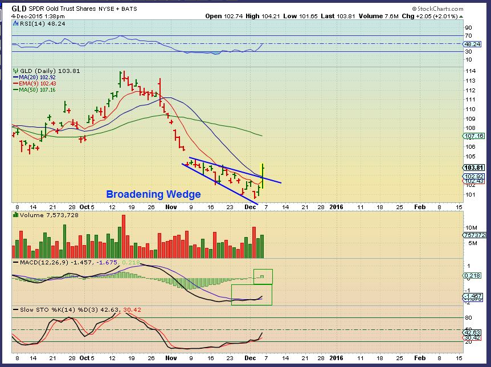Click the 'NYSE + BATS' exchange text

[118, 9]
